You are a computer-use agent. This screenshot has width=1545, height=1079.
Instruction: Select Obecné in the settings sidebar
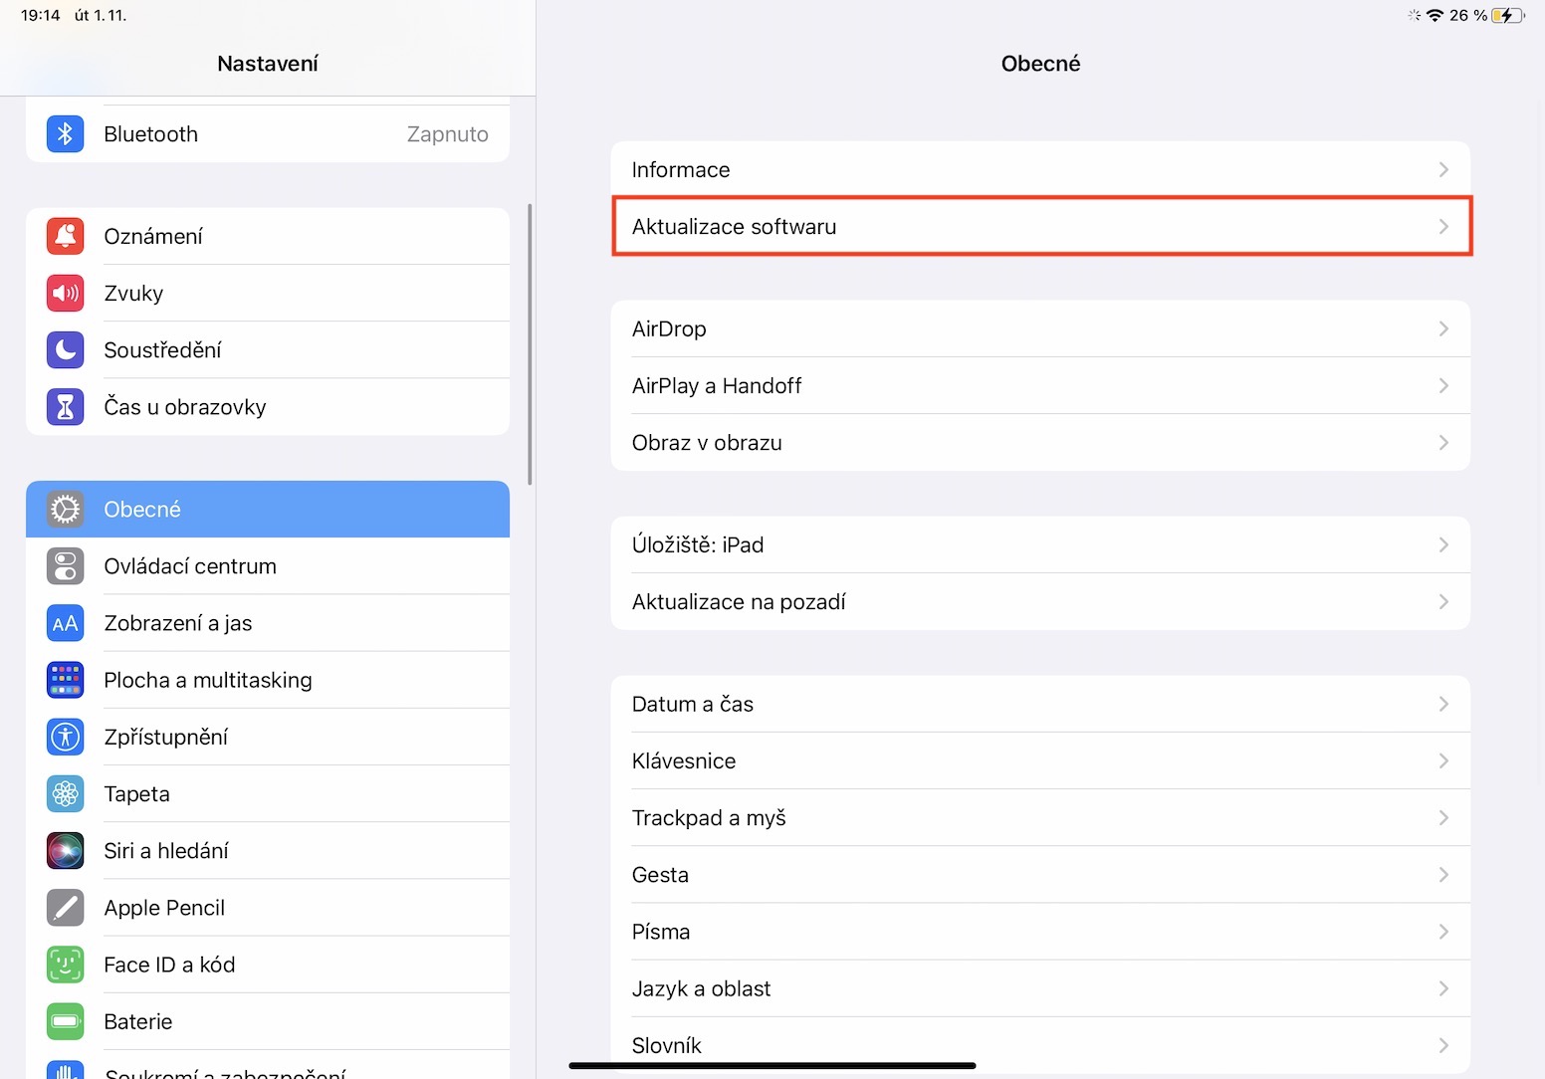click(267, 510)
